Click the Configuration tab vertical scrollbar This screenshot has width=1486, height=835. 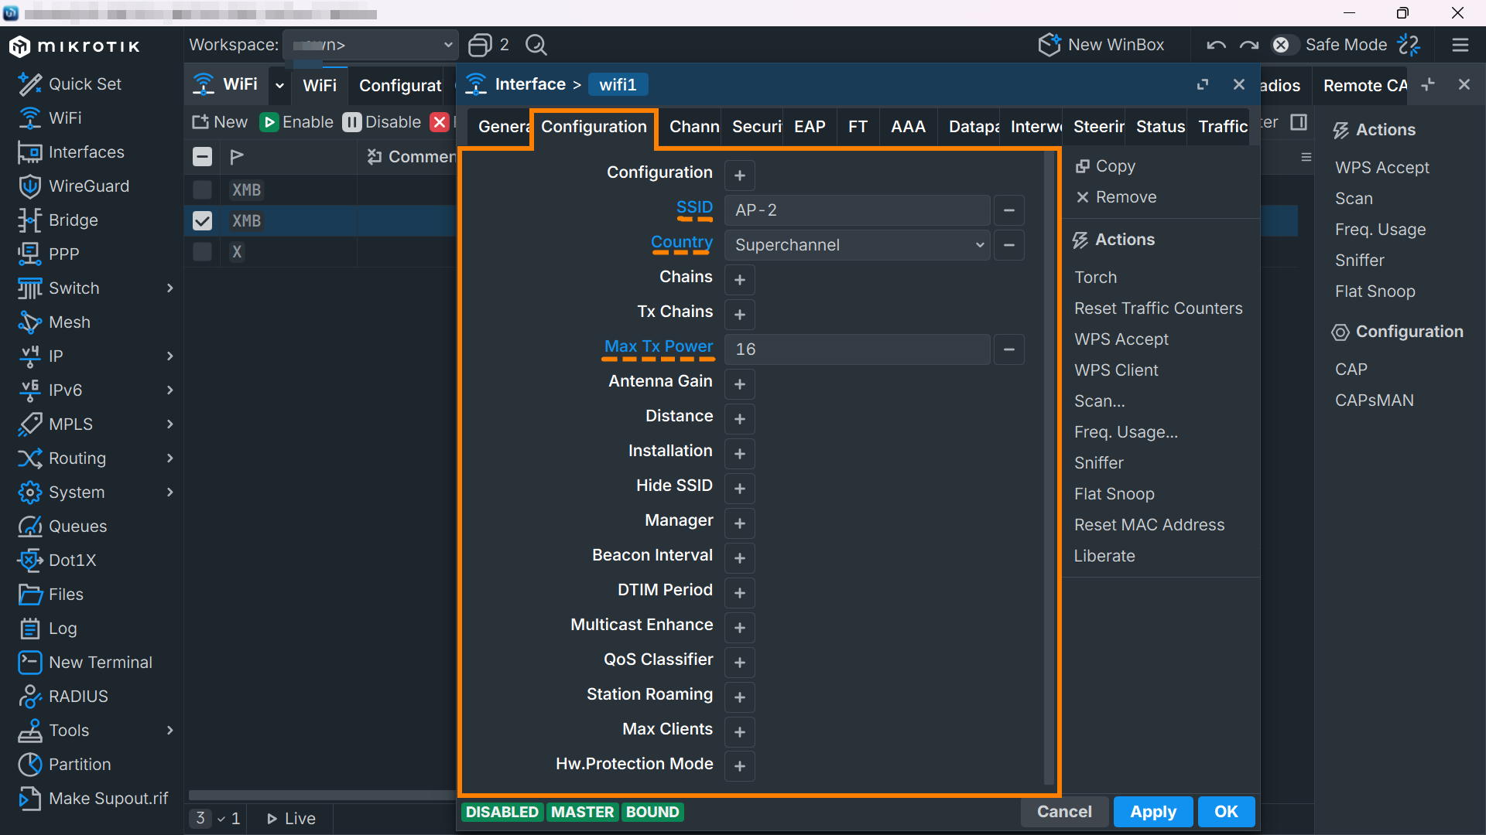[1049, 469]
